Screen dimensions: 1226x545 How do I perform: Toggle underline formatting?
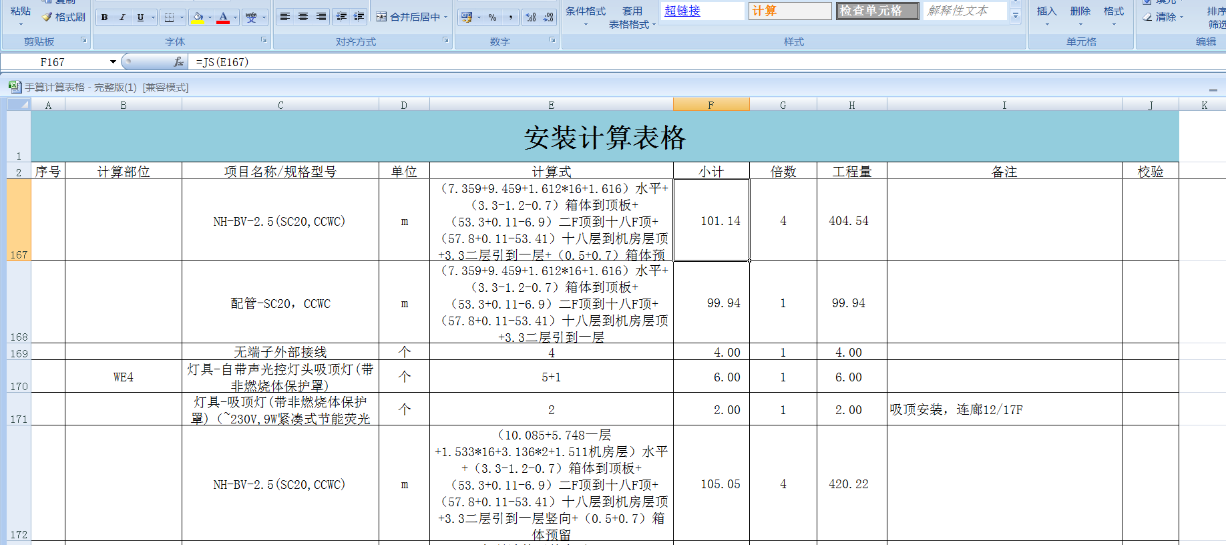[140, 17]
